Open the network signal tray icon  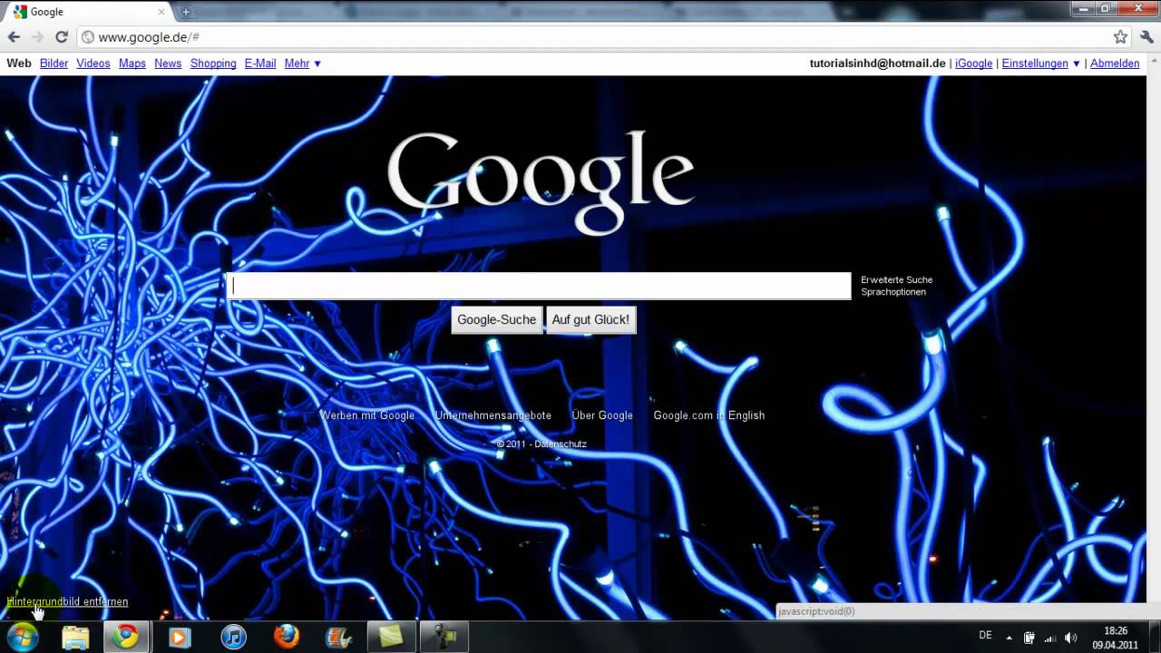pos(1050,637)
